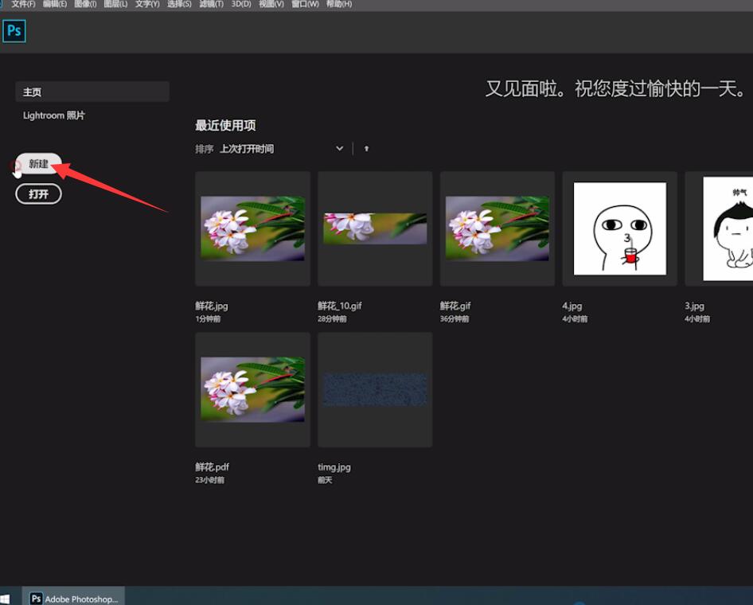The image size is (753, 605).
Task: Click the 鲜花.pdf file name
Action: click(x=213, y=466)
